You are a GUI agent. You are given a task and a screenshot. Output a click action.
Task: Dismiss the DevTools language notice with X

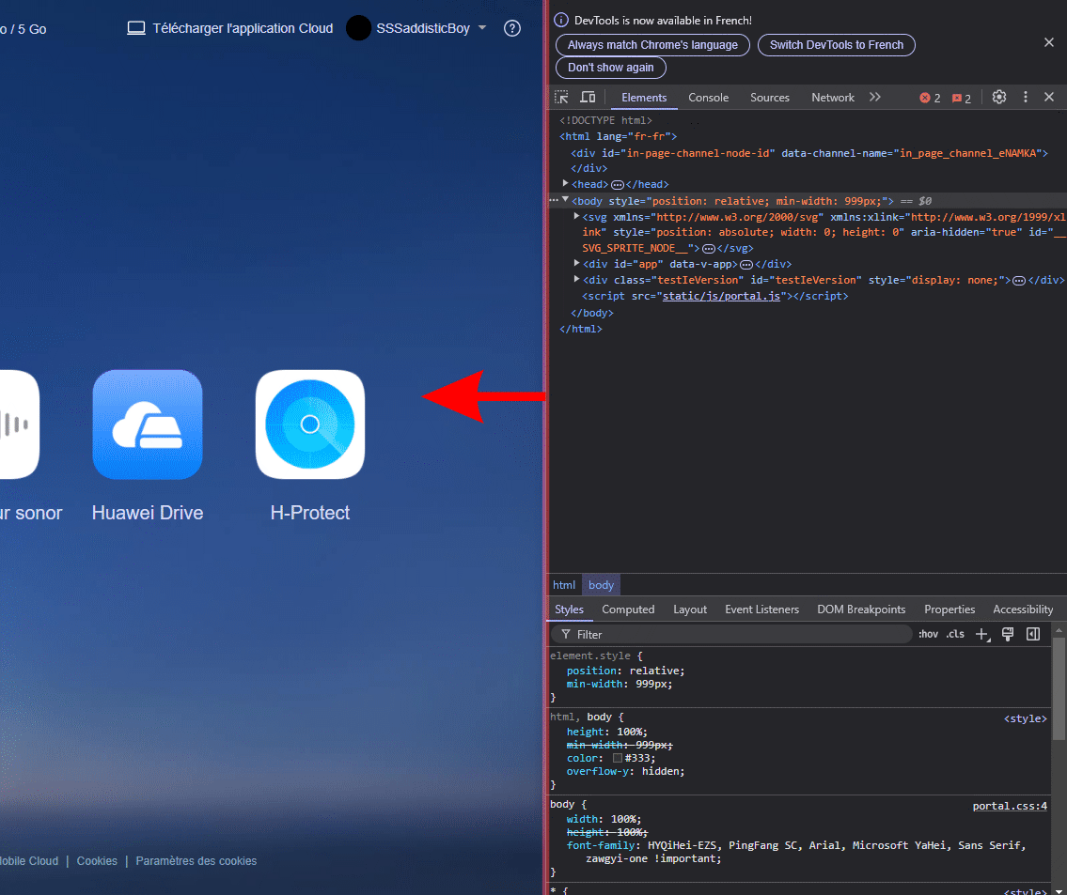tap(1048, 43)
